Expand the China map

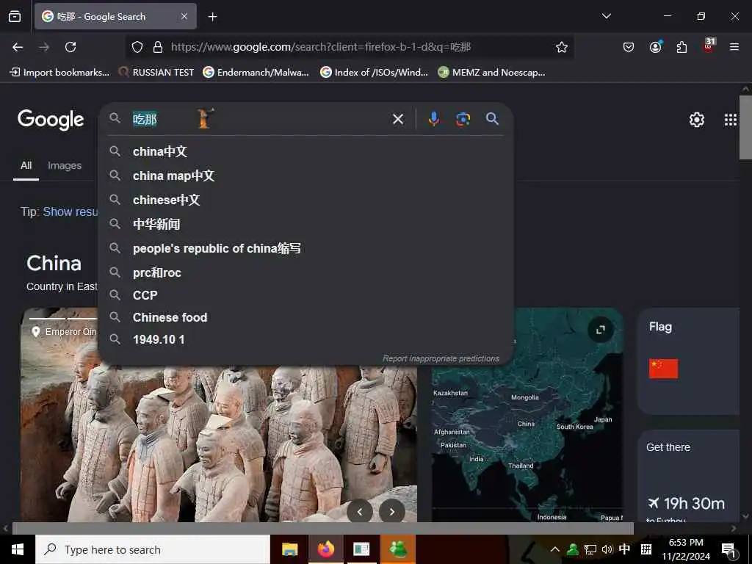(601, 330)
